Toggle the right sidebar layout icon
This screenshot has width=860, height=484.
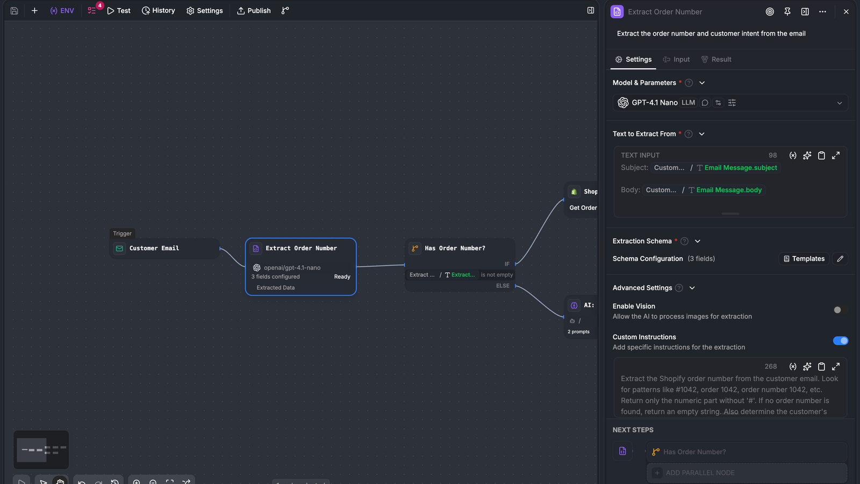(x=591, y=10)
